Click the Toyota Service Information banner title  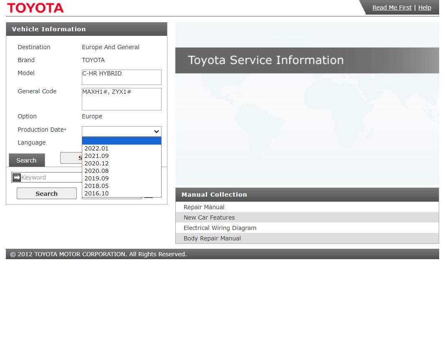click(265, 60)
